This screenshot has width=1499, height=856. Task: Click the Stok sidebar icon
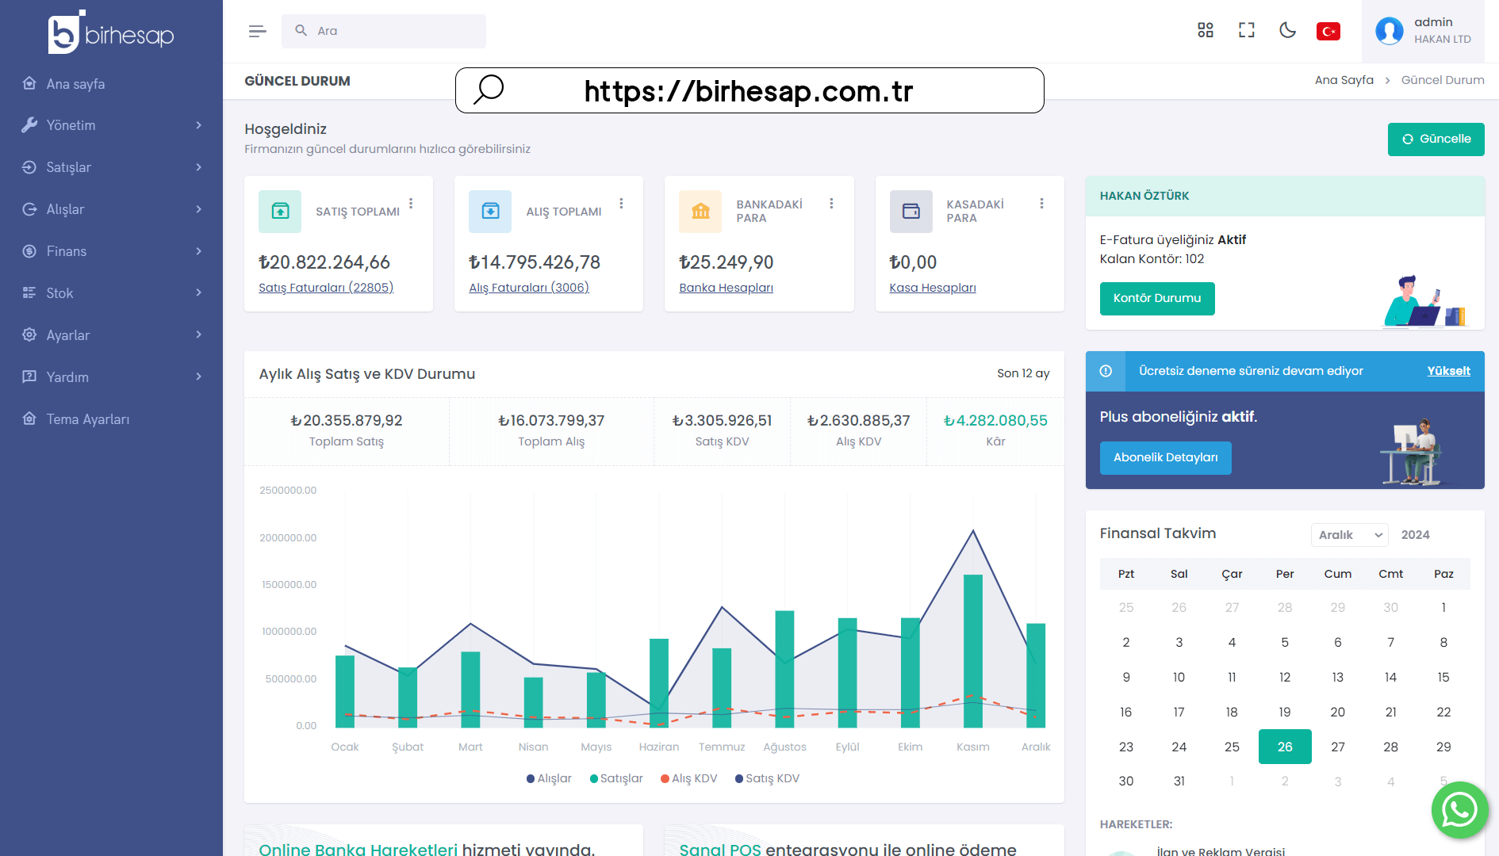29,292
